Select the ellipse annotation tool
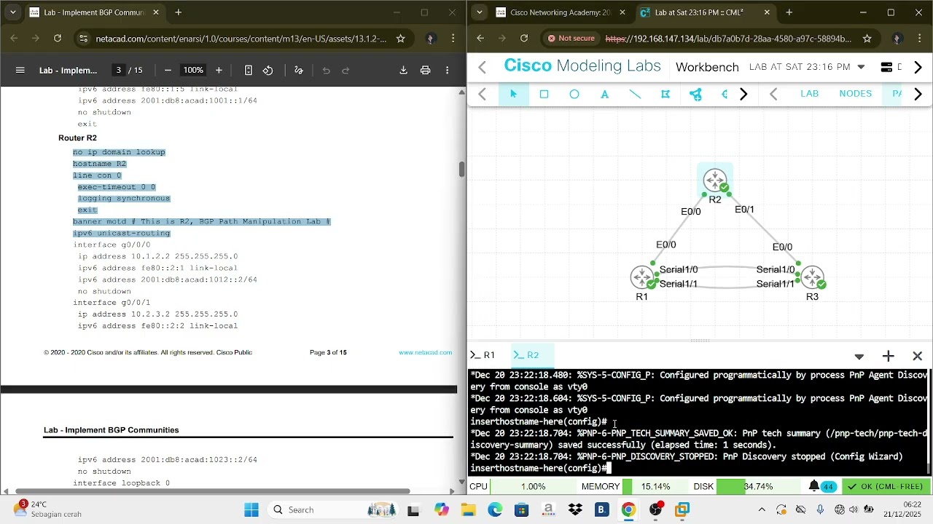This screenshot has width=933, height=524. point(574,94)
